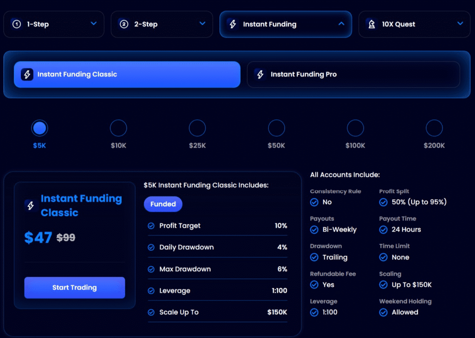Select the $100K selector circle
Image resolution: width=475 pixels, height=338 pixels.
point(355,129)
